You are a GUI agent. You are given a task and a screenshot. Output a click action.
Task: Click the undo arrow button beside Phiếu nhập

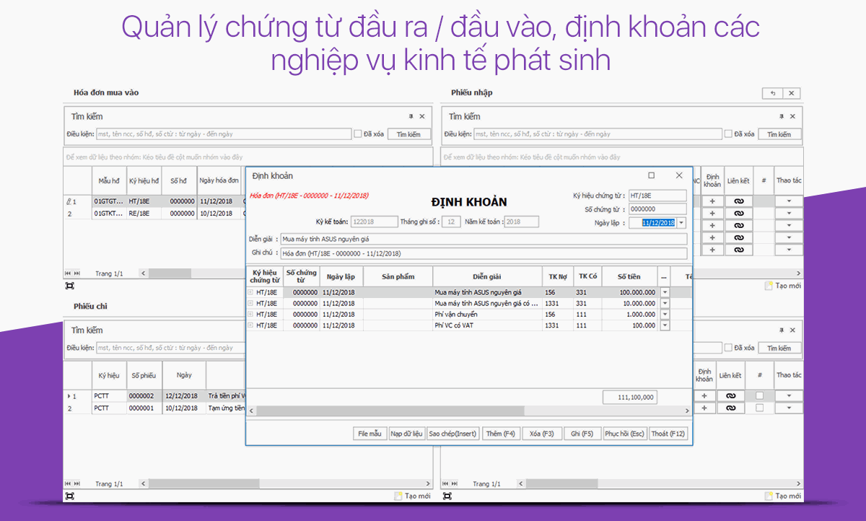[772, 93]
